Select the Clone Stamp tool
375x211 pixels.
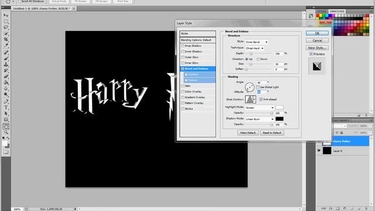coord(6,64)
